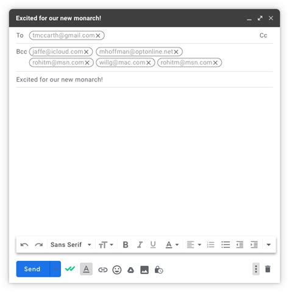This screenshot has height=292, width=289.
Task: Insert a photo using the image icon
Action: (144, 270)
